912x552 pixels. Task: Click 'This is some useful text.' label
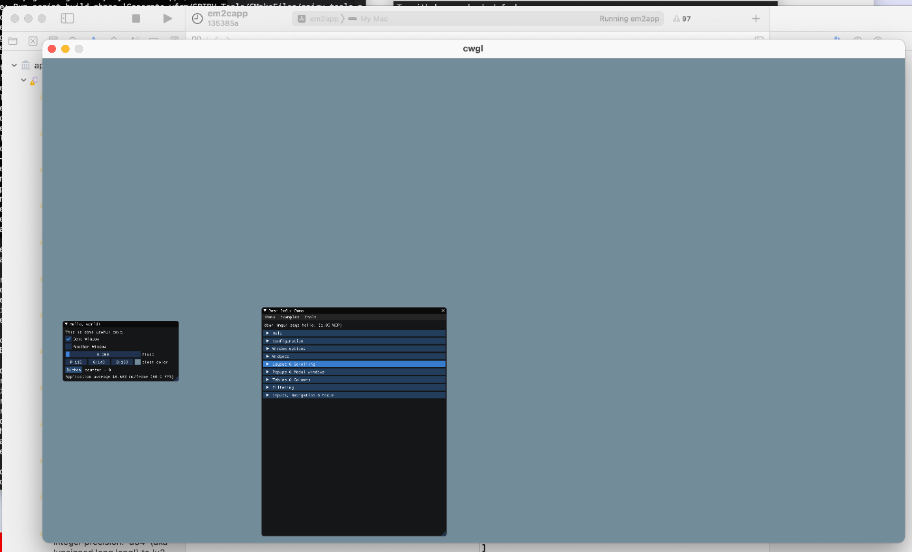tap(94, 332)
